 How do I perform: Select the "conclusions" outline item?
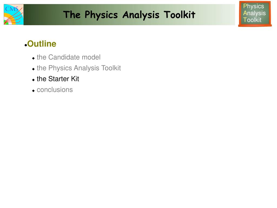[55, 90]
